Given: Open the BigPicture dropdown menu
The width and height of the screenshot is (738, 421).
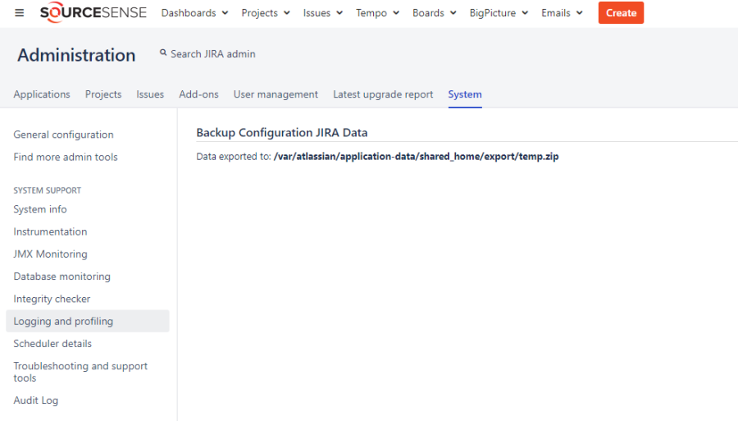Looking at the screenshot, I should [499, 12].
